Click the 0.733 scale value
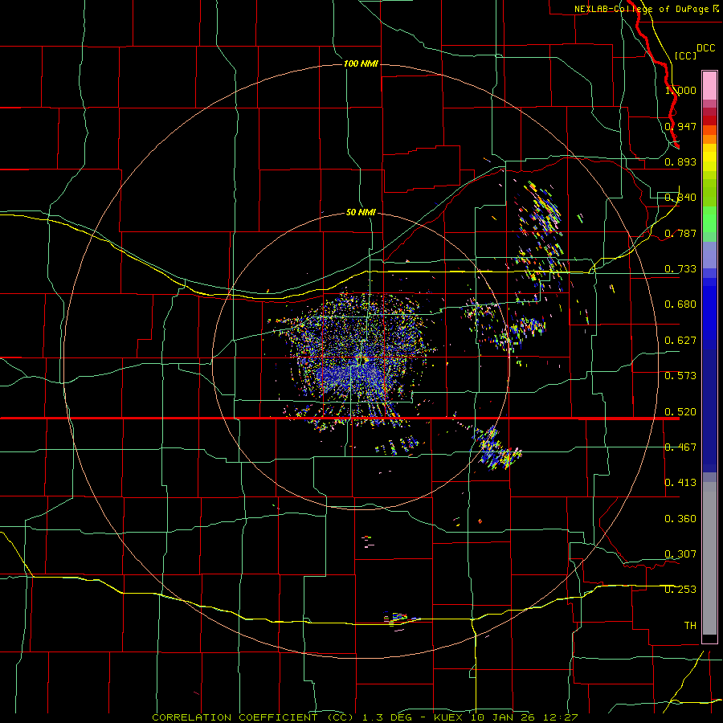 click(680, 269)
